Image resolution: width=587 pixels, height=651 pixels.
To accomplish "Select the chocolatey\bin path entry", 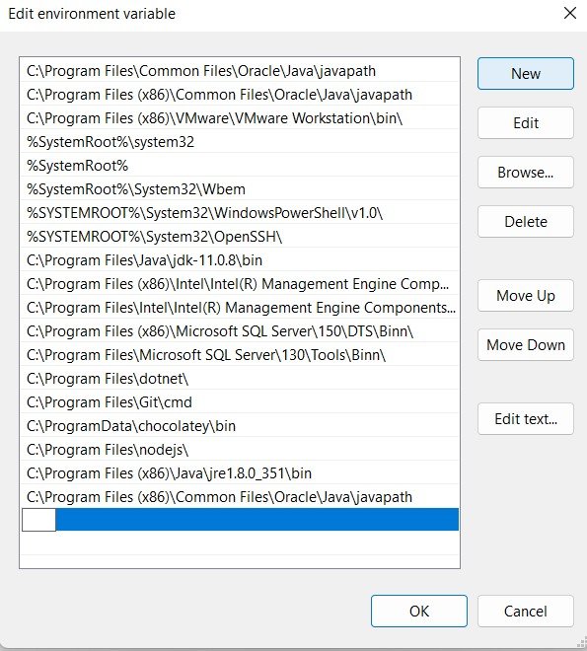I will (240, 426).
